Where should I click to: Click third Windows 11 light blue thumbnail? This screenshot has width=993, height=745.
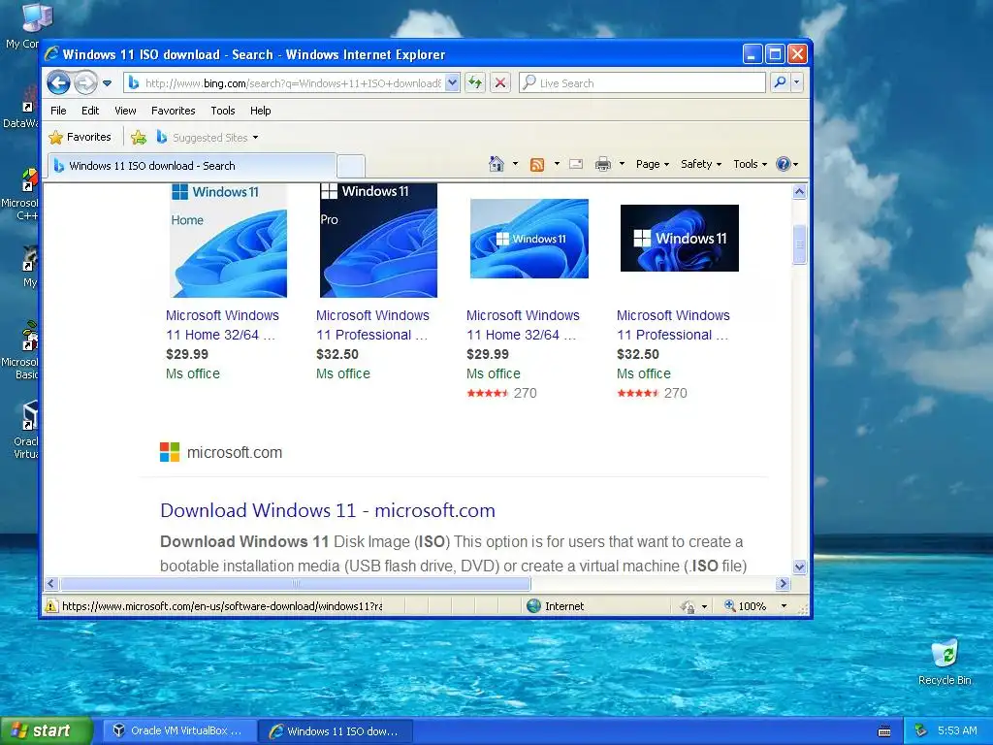[529, 239]
